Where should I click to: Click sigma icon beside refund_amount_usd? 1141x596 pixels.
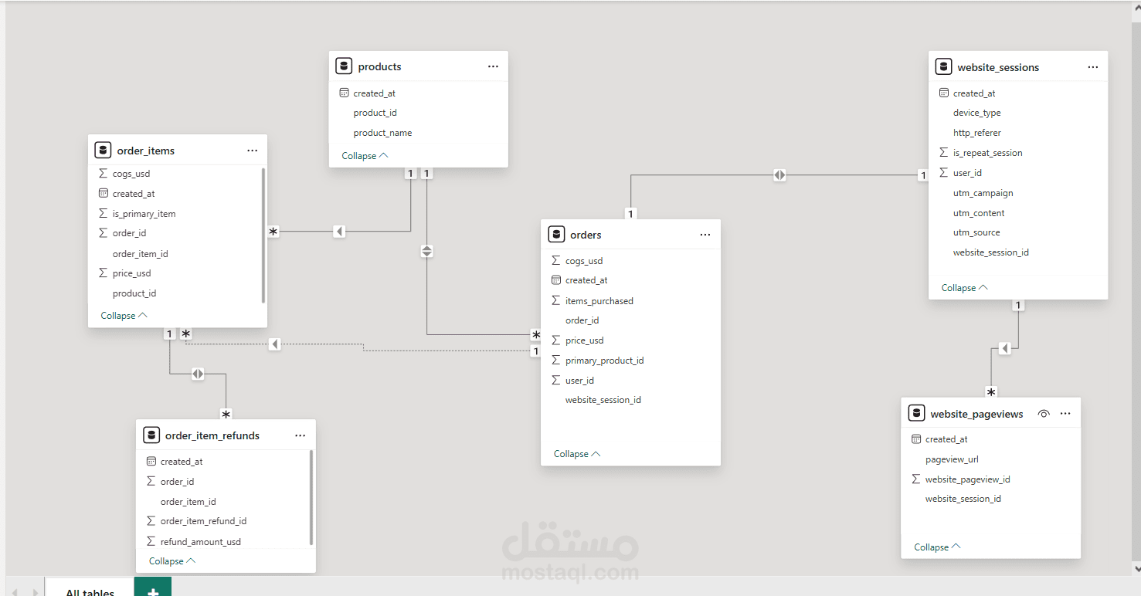pos(151,541)
